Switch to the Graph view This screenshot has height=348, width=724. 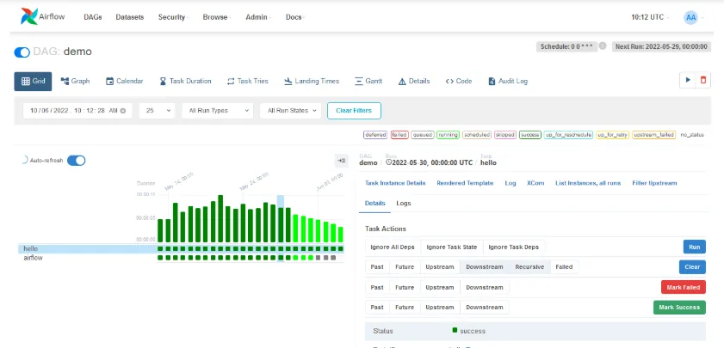click(75, 81)
